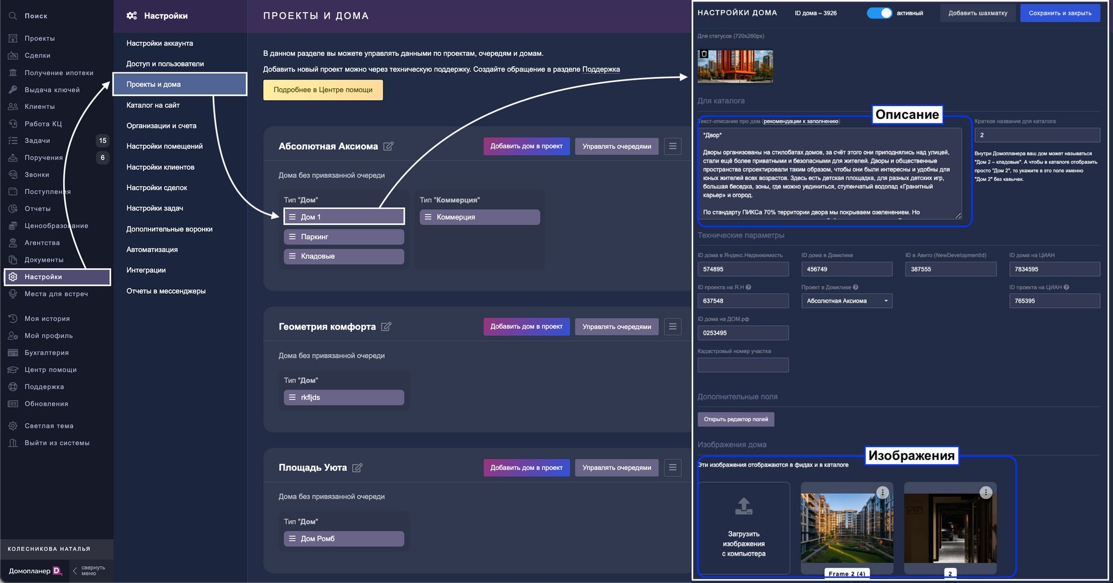1113x583 pixels.
Task: Click the Бухгалтерия sidebar icon
Action: tap(13, 353)
